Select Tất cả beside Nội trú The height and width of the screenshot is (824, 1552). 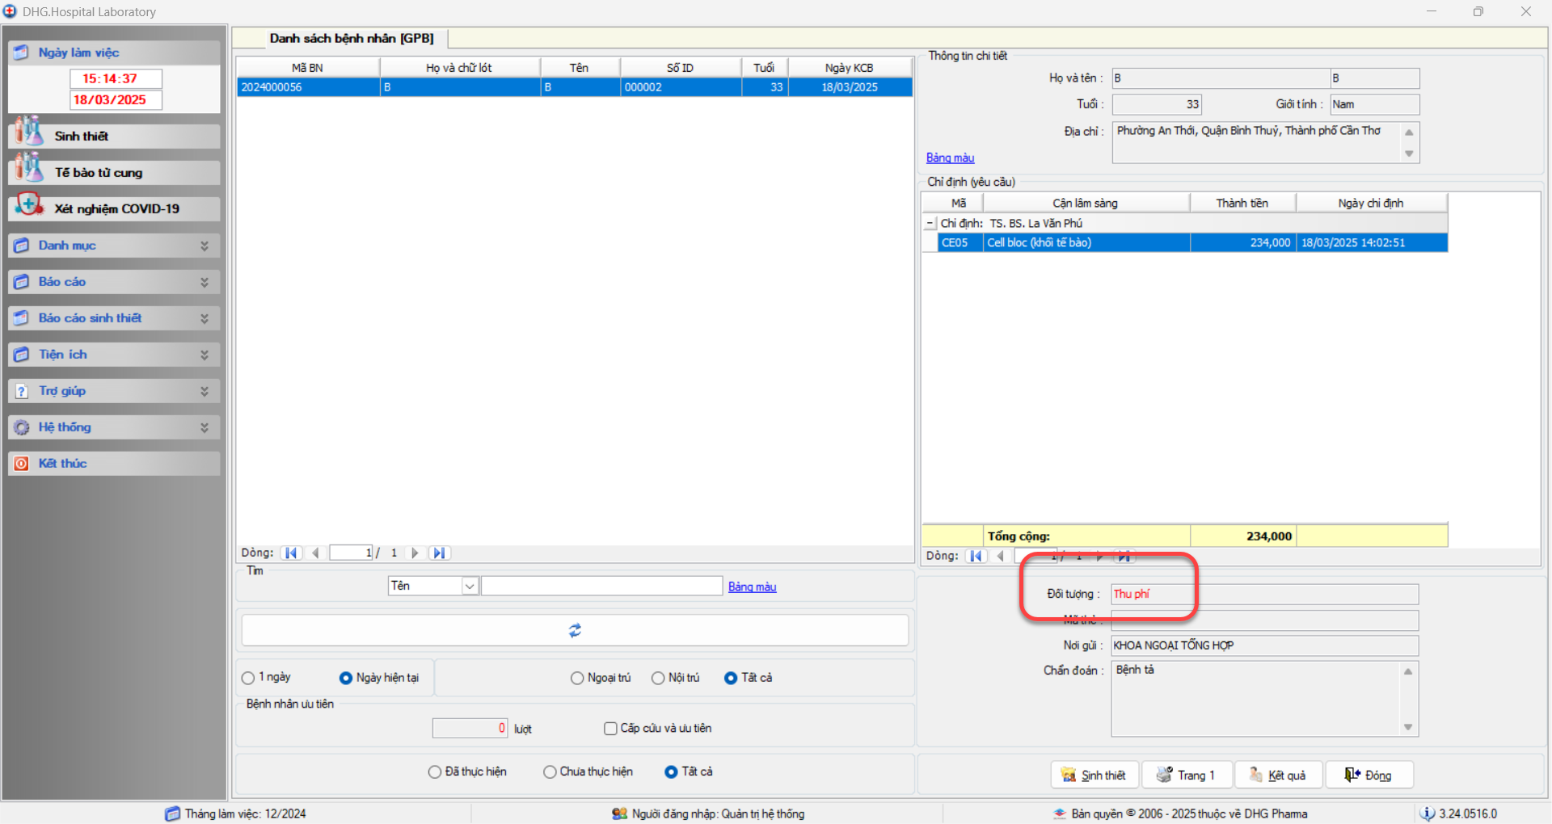point(731,678)
